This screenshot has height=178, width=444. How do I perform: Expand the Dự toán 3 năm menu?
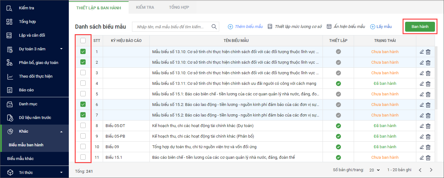click(34, 49)
